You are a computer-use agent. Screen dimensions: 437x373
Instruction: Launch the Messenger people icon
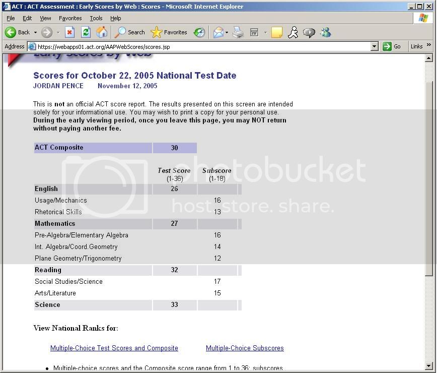[x=326, y=32]
